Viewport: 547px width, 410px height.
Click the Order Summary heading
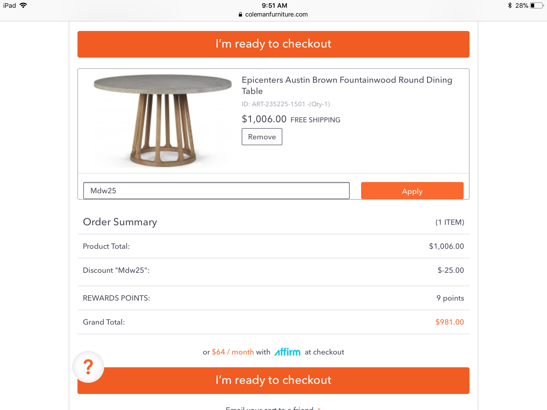point(120,222)
